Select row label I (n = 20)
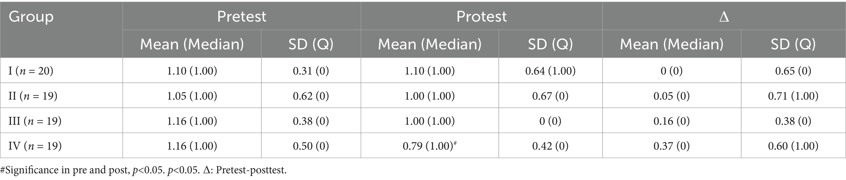Image resolution: width=846 pixels, height=180 pixels. 31,71
